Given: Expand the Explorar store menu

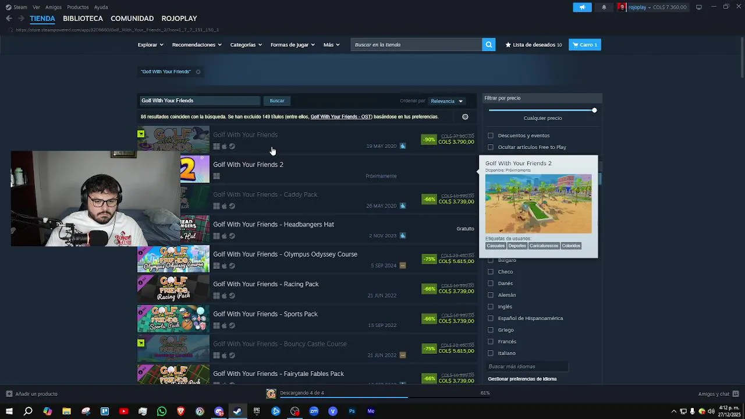Looking at the screenshot, I should click(x=150, y=45).
